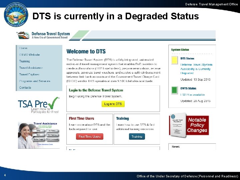Click the System Status heading
Screen dimensions: 240x180
tap(180, 50)
